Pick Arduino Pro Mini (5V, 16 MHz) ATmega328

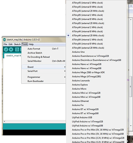point(98,130)
